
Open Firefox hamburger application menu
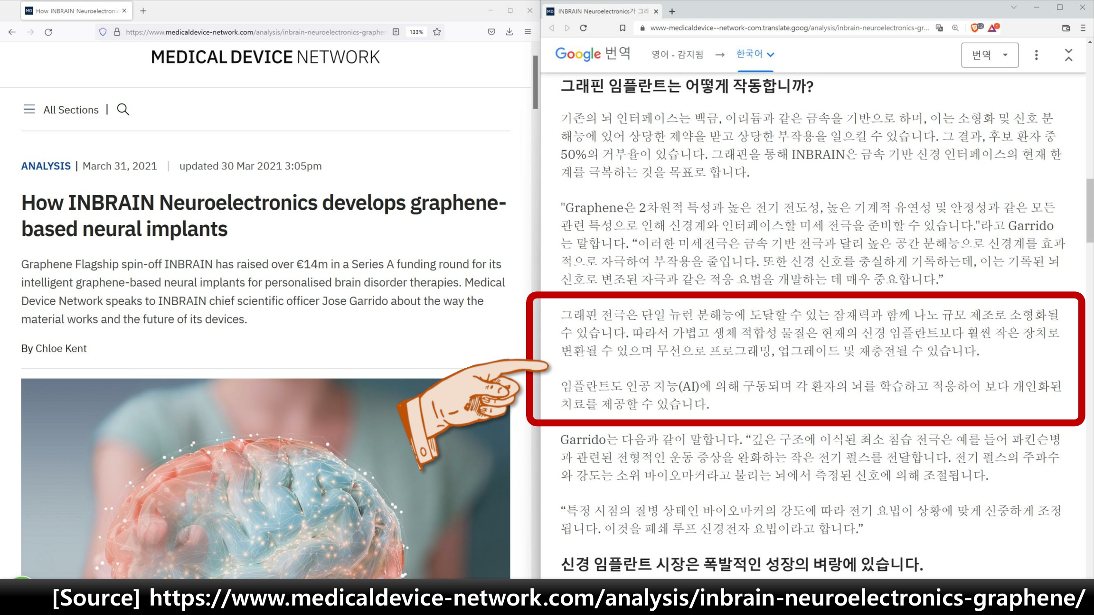[528, 32]
